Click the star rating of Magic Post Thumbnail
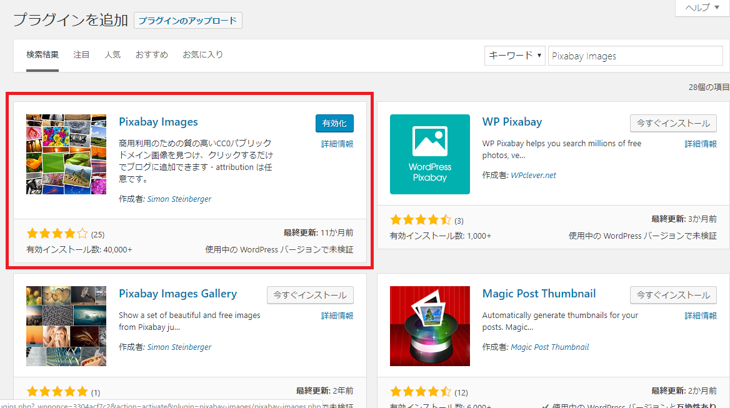 (421, 391)
